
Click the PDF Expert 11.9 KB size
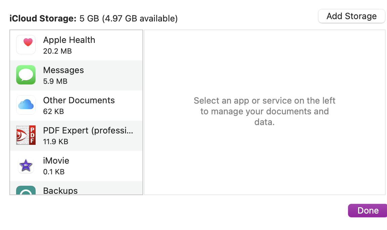(55, 142)
